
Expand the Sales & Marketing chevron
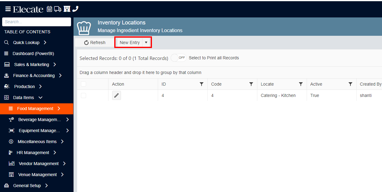click(55, 65)
